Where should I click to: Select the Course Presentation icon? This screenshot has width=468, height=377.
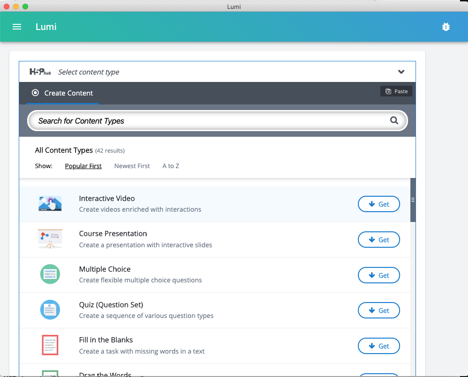[50, 239]
